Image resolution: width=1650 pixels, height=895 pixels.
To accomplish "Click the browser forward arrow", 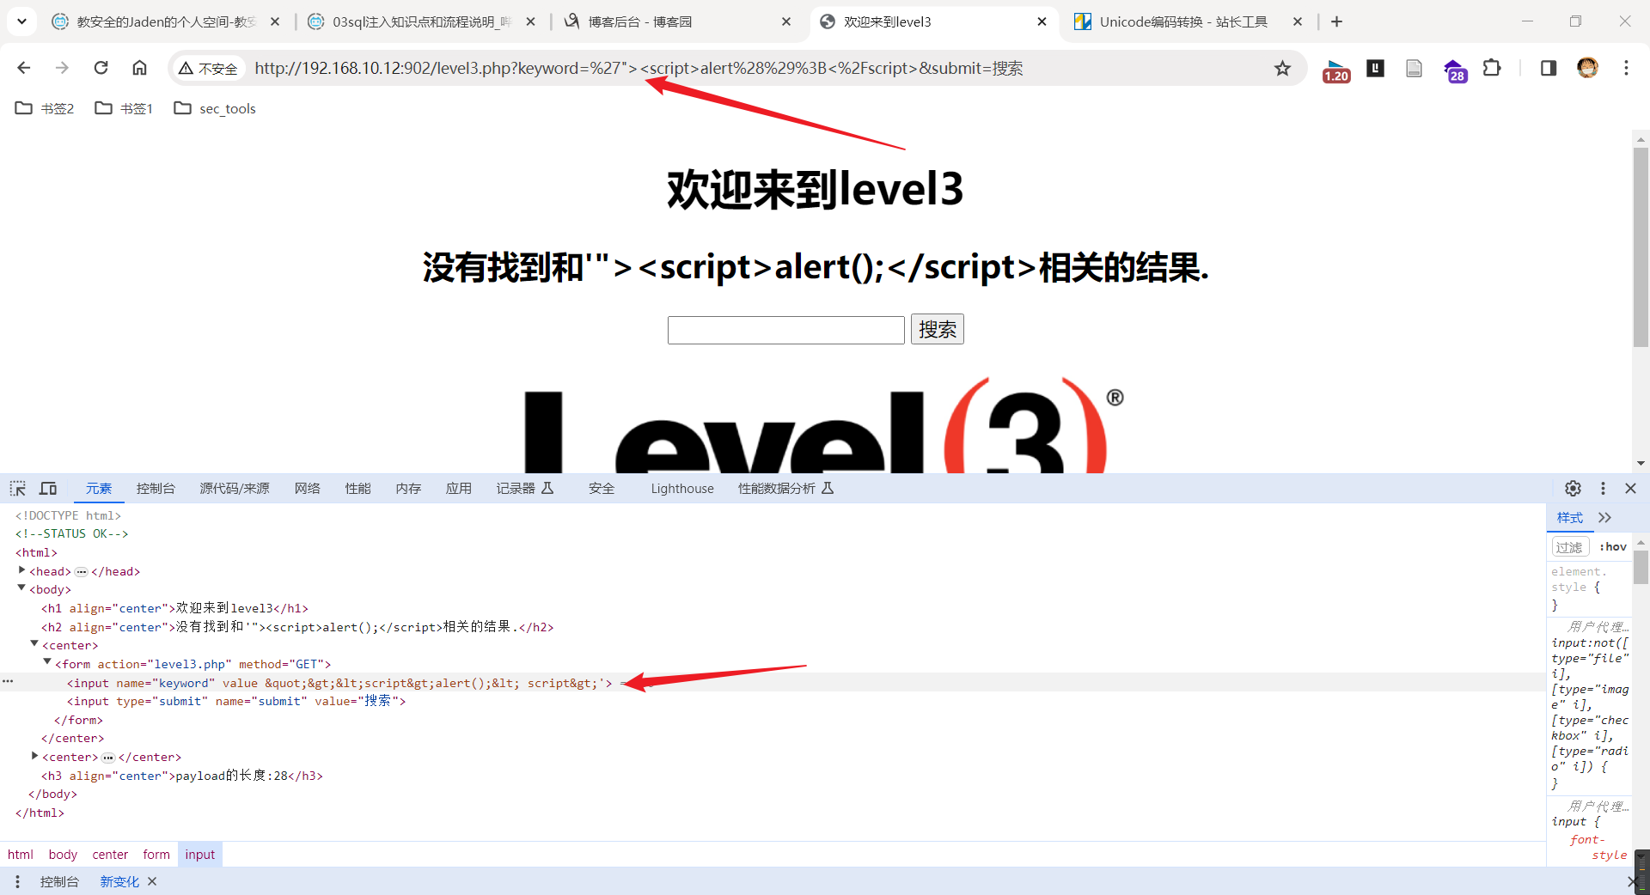I will [62, 68].
